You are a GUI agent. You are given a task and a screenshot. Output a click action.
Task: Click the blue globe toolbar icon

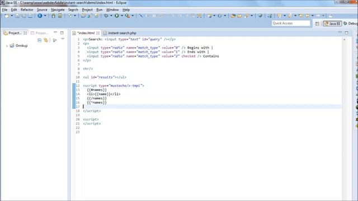(x=40, y=16)
